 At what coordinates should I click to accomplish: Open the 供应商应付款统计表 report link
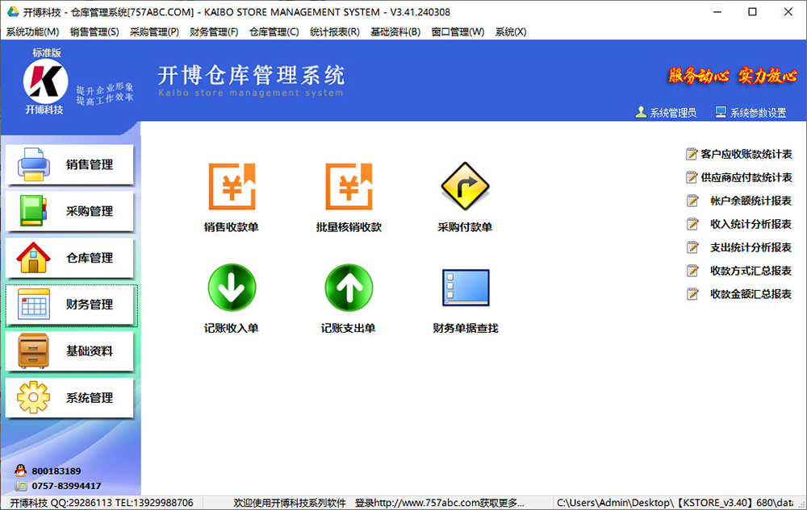pos(746,177)
